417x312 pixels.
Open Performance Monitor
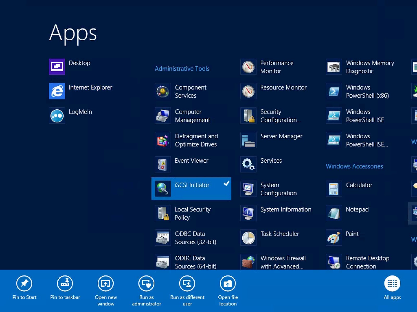point(277,67)
